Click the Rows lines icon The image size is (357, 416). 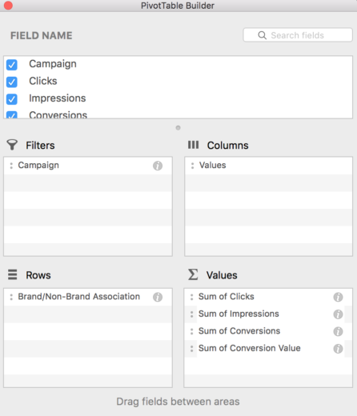point(12,274)
